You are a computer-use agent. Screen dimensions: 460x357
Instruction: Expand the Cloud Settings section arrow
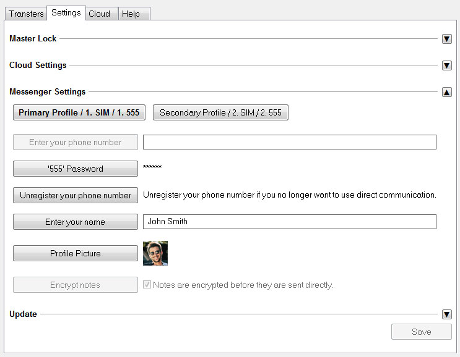pos(446,65)
